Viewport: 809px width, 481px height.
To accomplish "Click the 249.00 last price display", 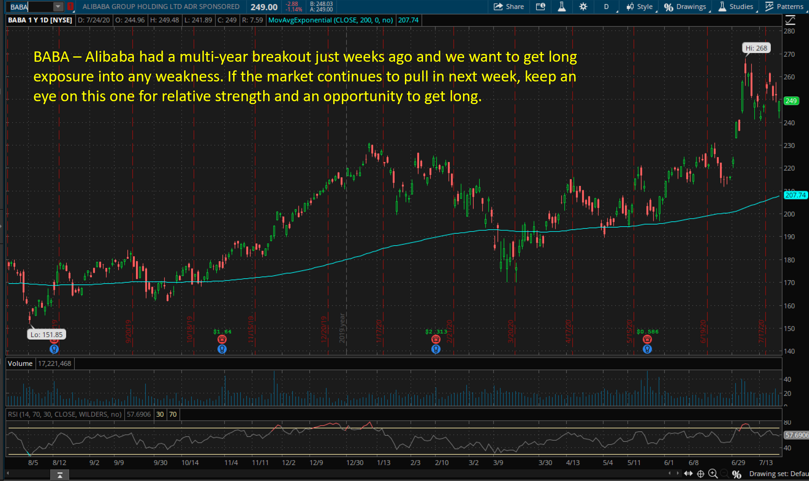I will pyautogui.click(x=264, y=7).
